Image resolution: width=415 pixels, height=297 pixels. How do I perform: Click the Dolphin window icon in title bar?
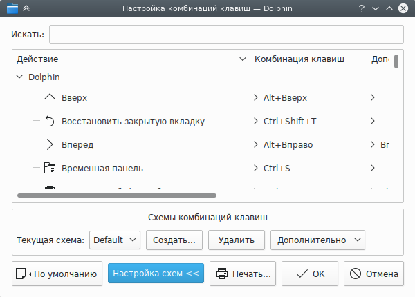tap(10, 9)
